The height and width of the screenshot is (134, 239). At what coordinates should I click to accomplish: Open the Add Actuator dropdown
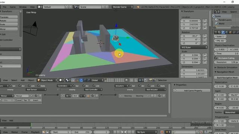coord(156,90)
